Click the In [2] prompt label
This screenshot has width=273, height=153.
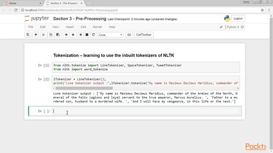tap(44, 79)
